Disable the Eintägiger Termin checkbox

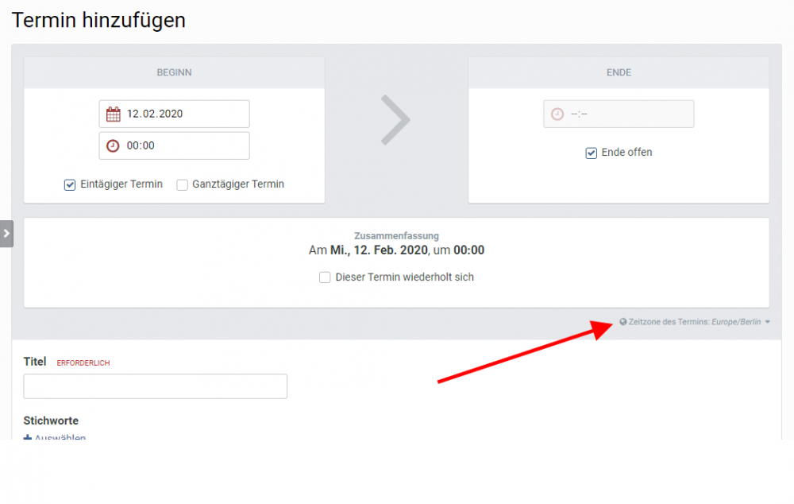[70, 184]
